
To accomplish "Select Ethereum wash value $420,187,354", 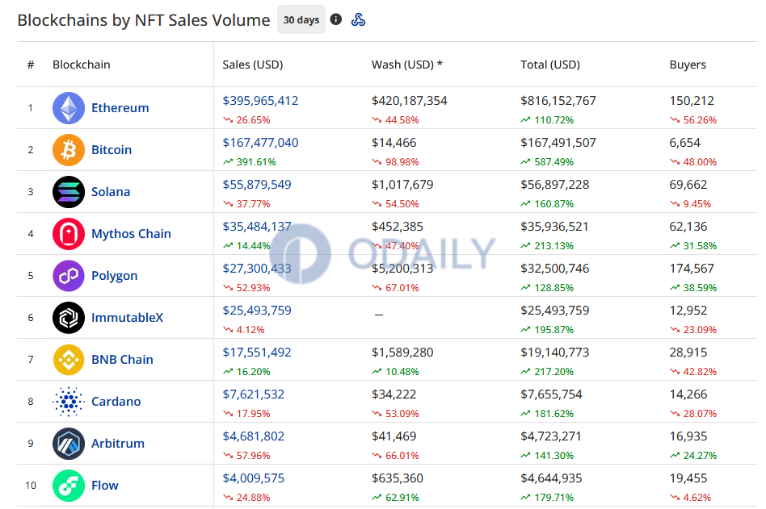I will (410, 101).
